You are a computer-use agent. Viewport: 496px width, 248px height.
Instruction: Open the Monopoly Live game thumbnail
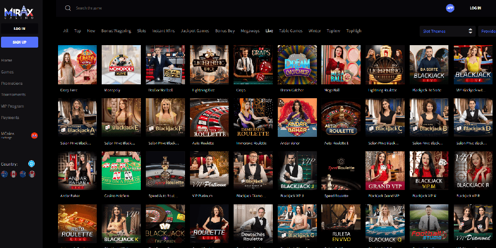tap(121, 64)
